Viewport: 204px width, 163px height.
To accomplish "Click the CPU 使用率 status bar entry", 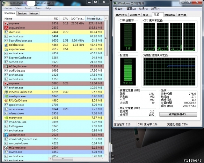I will coord(147,124).
